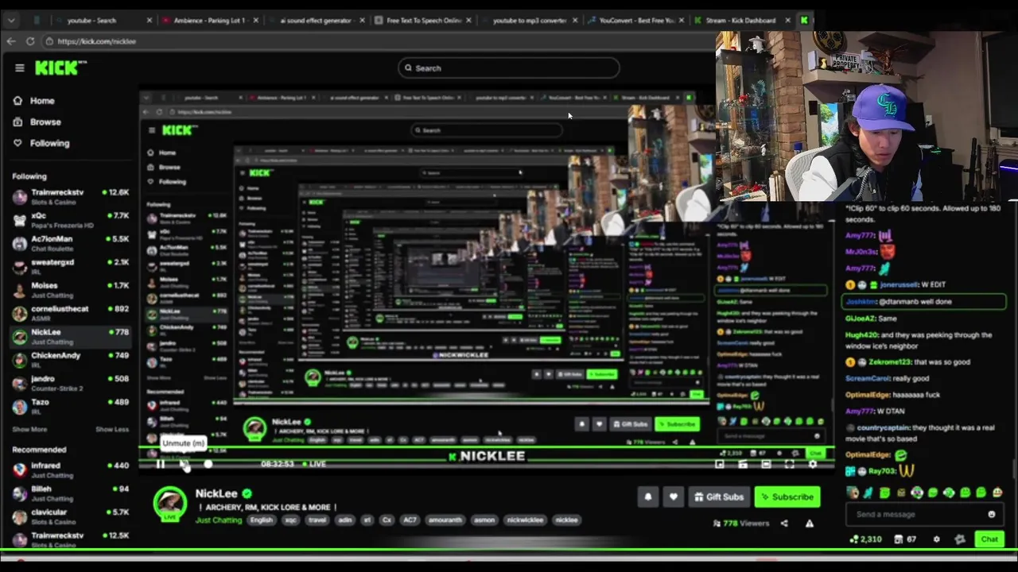Screen dimensions: 1018x572
Task: Click NickLee's live profile avatar
Action: pos(170,504)
